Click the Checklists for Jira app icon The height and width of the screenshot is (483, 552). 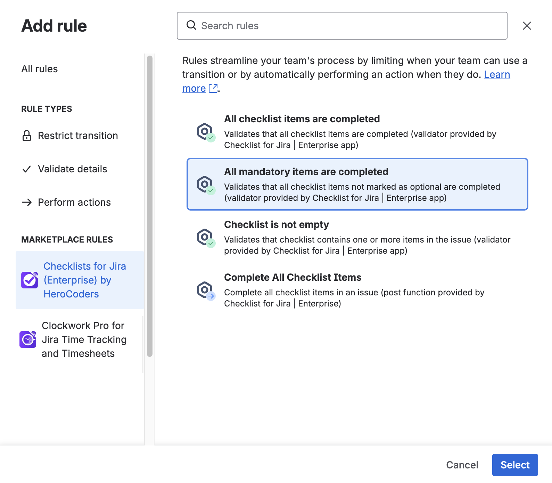30,280
